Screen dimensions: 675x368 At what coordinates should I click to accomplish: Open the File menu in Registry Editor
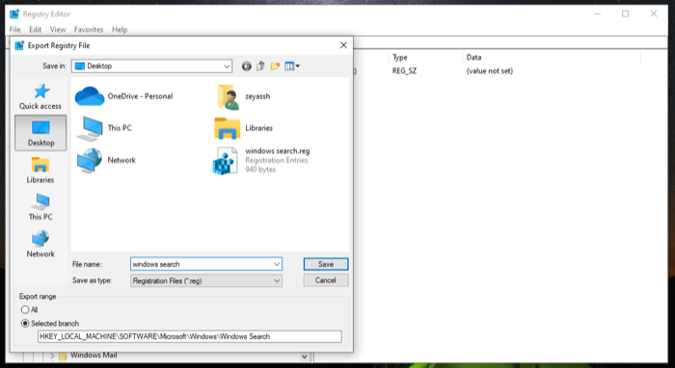pyautogui.click(x=15, y=30)
